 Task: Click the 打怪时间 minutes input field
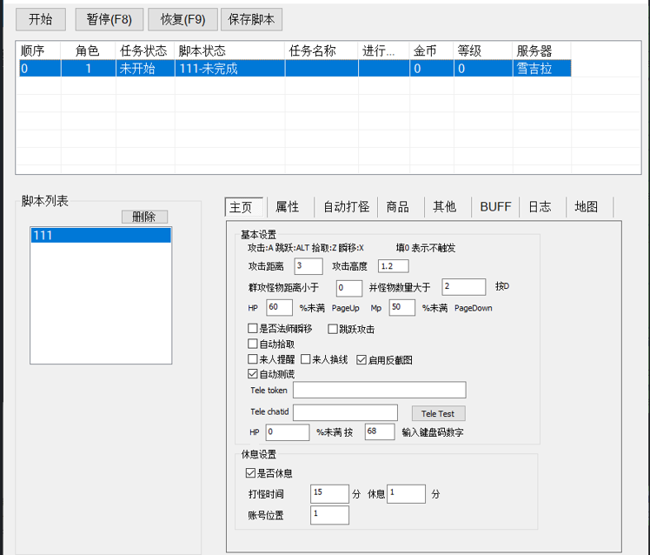[329, 494]
